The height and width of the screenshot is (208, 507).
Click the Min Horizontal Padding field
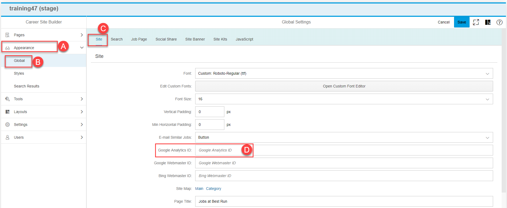tap(210, 125)
